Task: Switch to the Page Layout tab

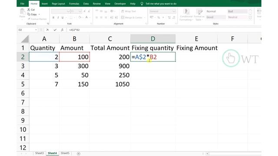Action: pyautogui.click(x=58, y=3)
